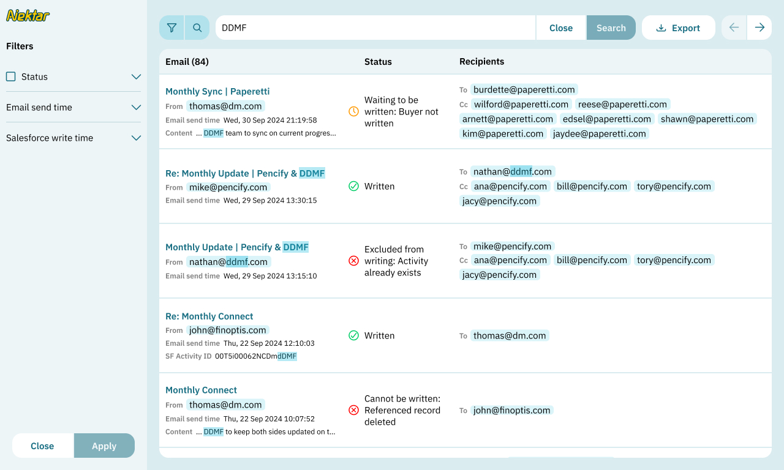Click orange clock status icon for Monthly Sync

[353, 111]
